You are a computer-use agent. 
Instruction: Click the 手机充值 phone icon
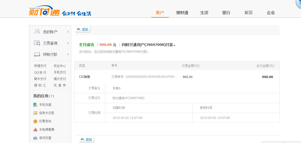click(x=35, y=105)
